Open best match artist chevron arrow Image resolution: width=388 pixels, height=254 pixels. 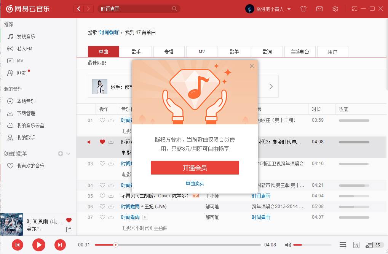click(271, 86)
